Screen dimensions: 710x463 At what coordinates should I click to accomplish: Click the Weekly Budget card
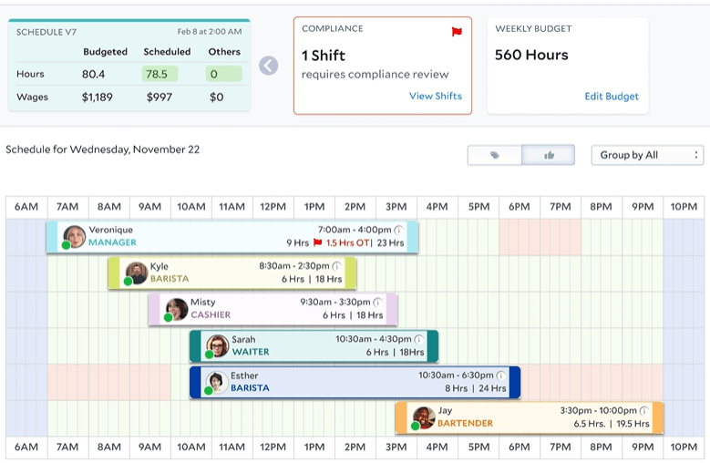point(567,65)
